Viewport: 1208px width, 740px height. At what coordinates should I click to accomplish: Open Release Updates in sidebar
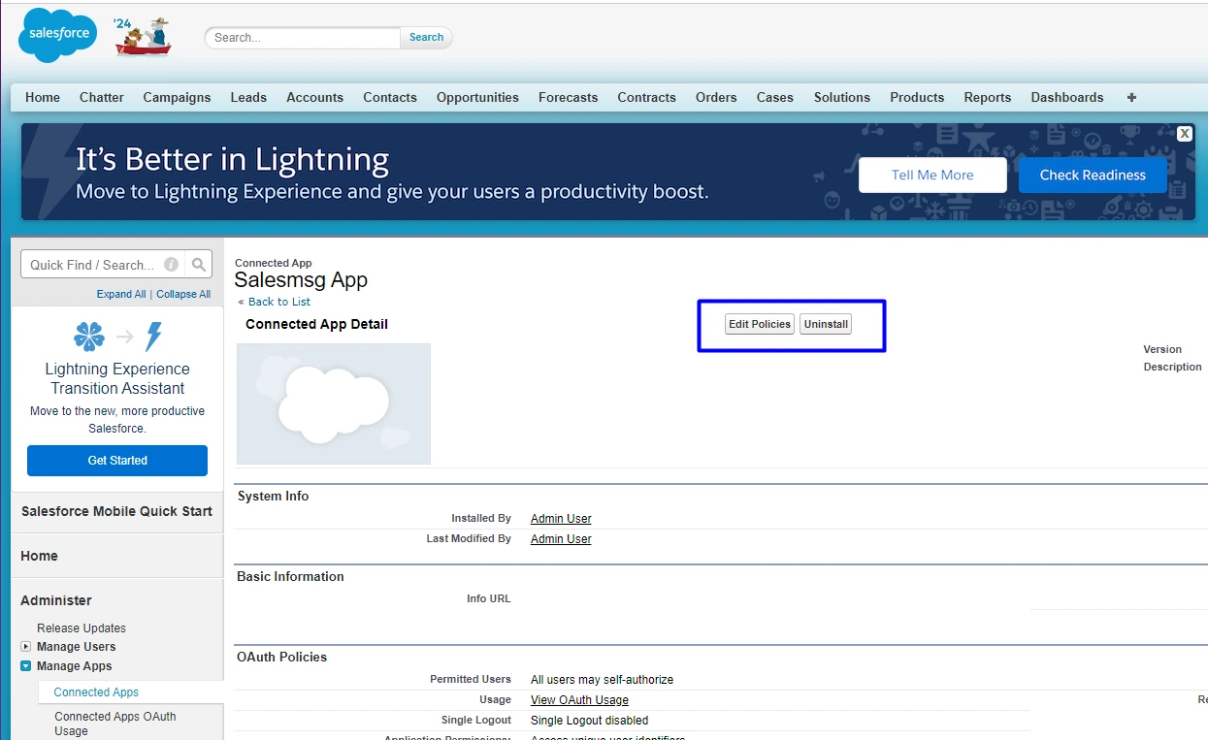pyautogui.click(x=82, y=628)
